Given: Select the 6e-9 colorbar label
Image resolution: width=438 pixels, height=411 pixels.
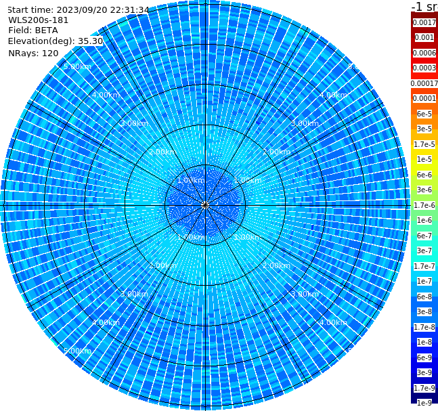Looking at the screenshot, I should tap(424, 358).
